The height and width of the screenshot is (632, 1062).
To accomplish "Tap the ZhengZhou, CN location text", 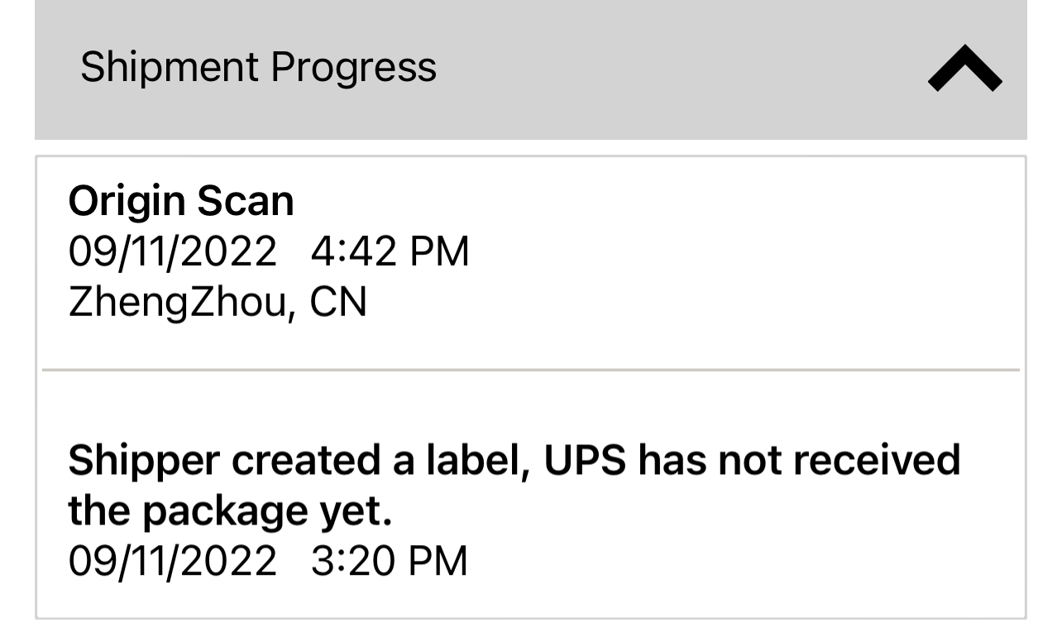I will coord(218,302).
